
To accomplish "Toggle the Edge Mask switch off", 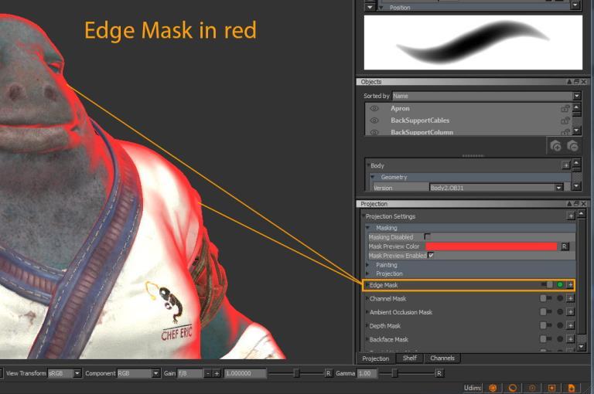I will (547, 284).
